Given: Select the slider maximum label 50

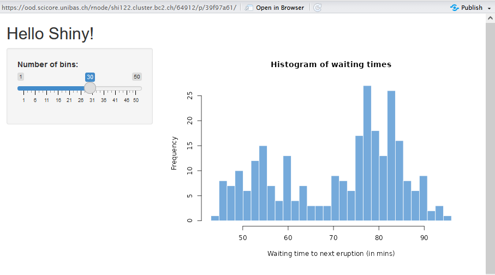Looking at the screenshot, I should tap(137, 77).
